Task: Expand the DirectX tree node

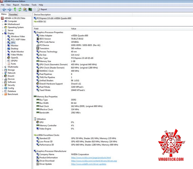Action: pos(2,76)
